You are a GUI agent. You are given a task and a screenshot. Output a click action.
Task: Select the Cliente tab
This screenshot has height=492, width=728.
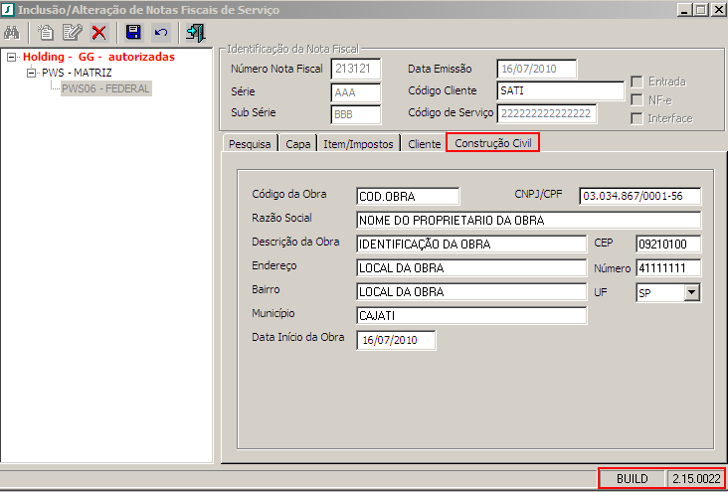pos(425,144)
